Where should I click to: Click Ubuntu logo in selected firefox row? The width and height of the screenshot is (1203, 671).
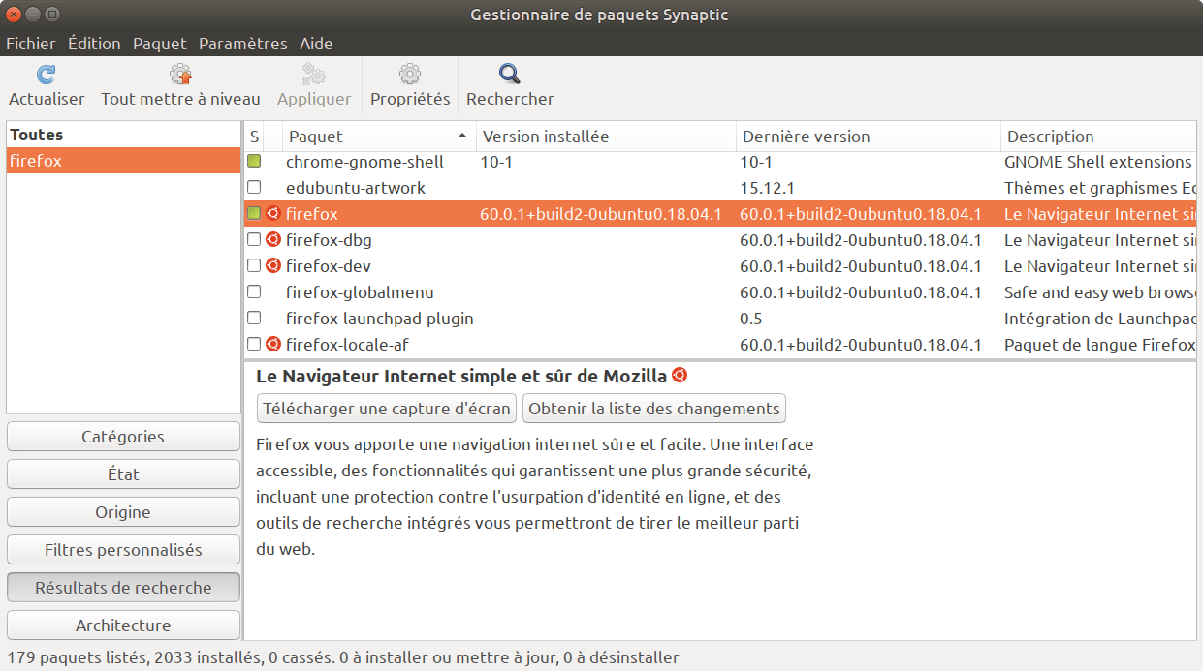273,213
